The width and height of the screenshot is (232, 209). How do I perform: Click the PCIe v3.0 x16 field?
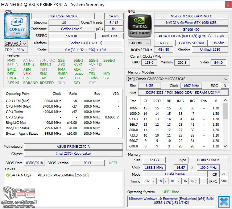coord(191,36)
